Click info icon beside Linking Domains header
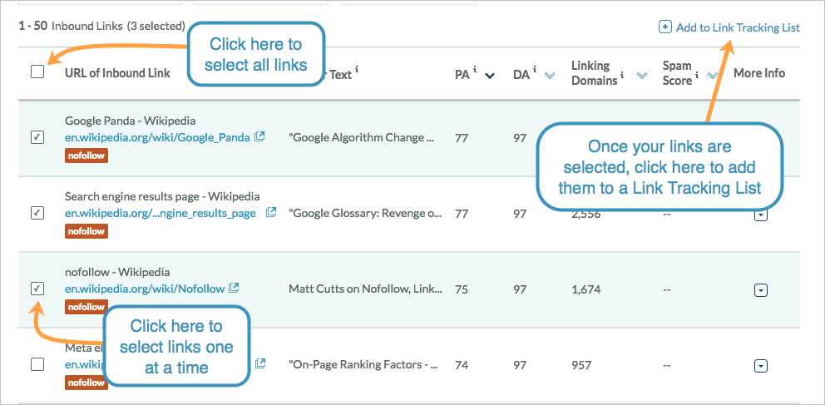 pos(622,75)
